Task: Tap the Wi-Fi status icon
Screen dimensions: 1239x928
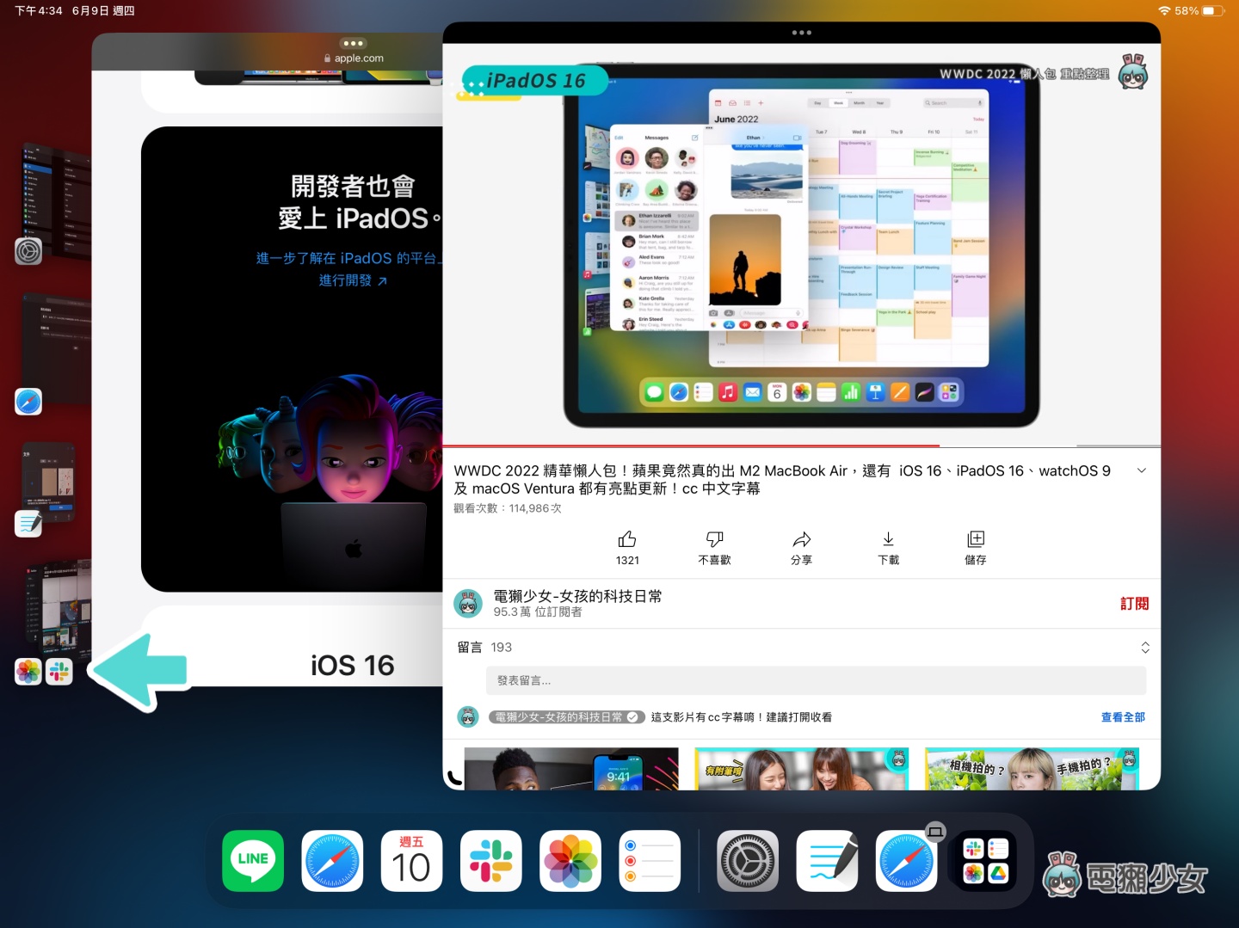Action: pos(1164,10)
